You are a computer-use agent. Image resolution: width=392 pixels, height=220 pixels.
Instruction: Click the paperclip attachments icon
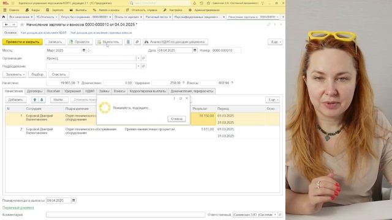pos(137,42)
